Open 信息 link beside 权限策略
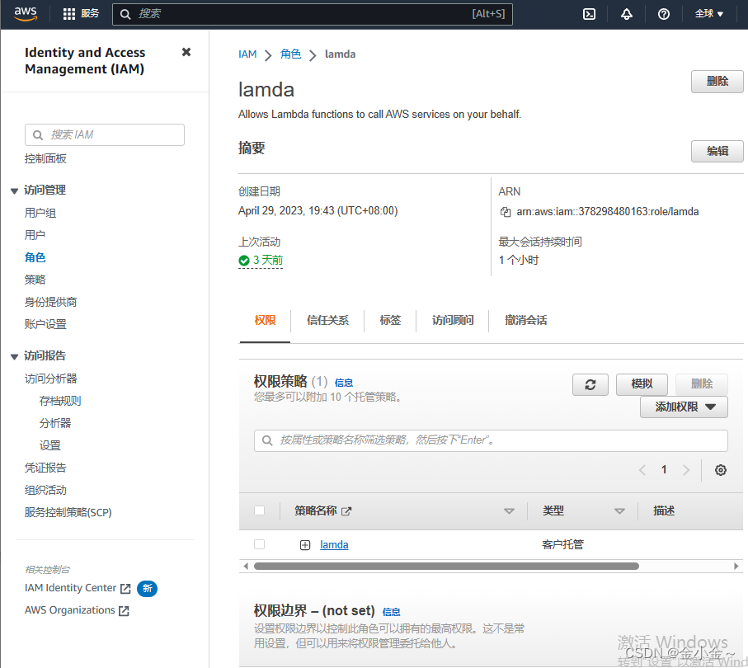 [x=343, y=383]
